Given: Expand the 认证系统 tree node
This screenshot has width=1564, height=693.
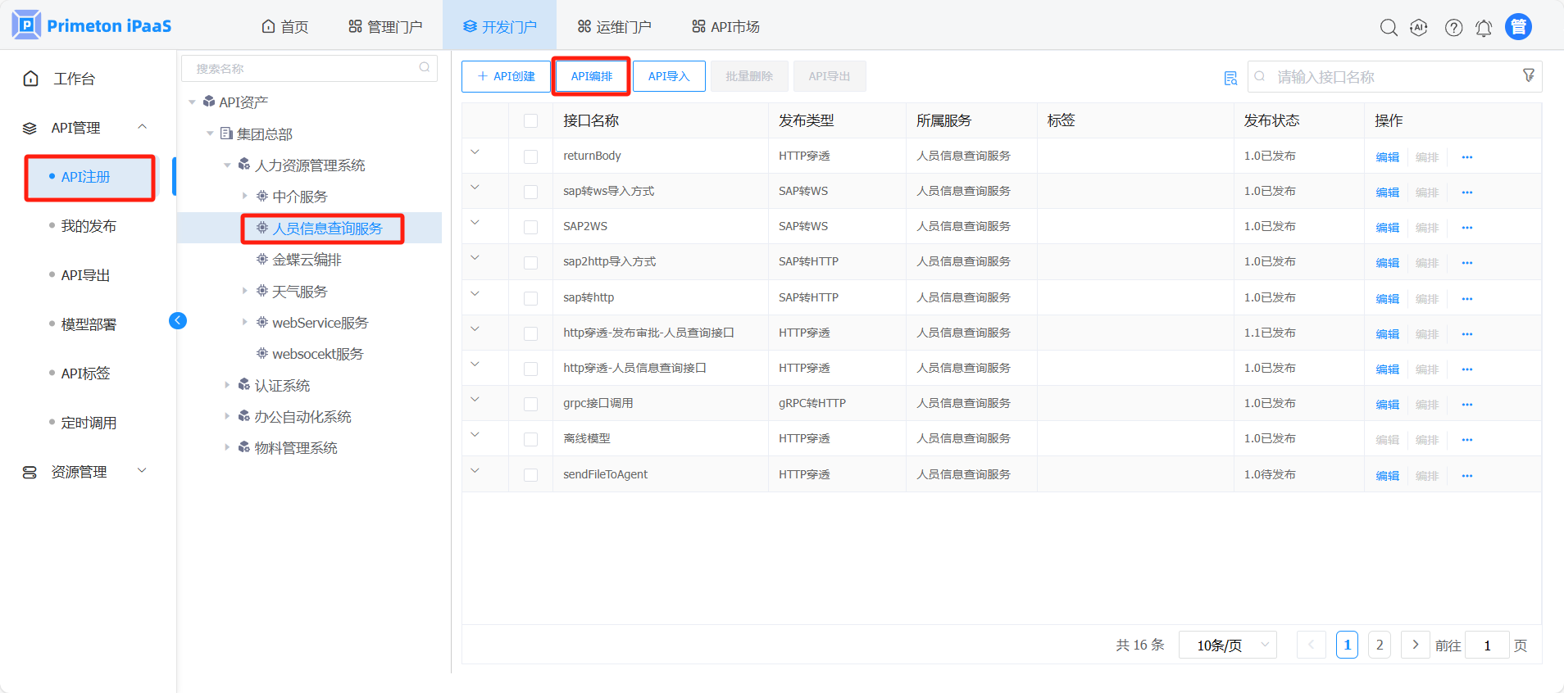Looking at the screenshot, I should point(227,385).
